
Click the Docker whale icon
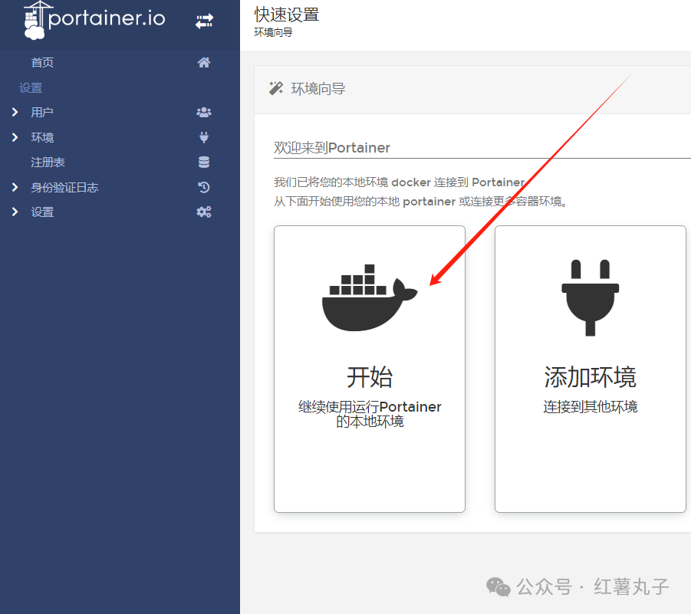[x=370, y=297]
